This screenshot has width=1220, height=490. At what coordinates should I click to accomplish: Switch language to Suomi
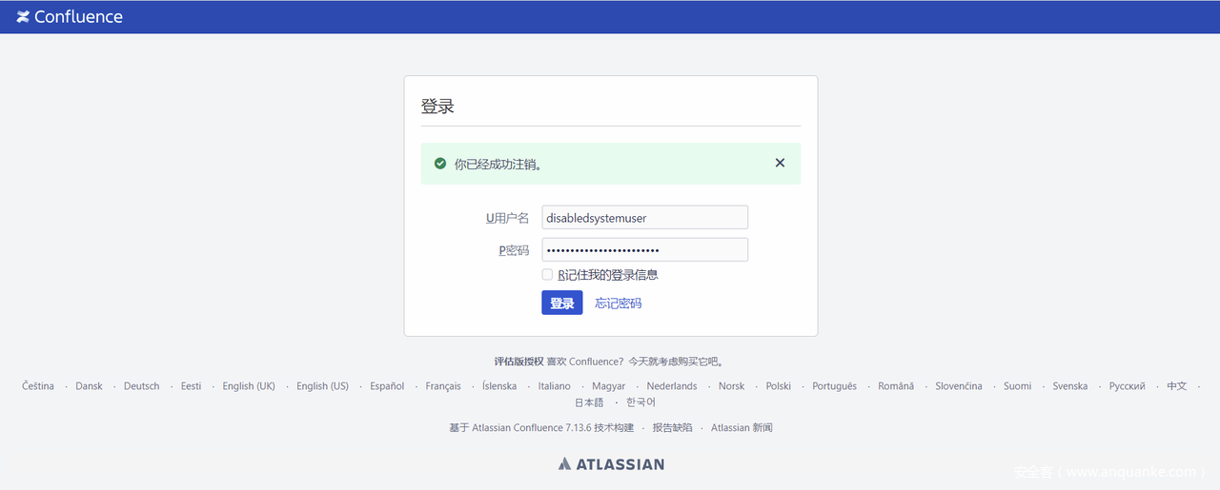pos(1018,386)
